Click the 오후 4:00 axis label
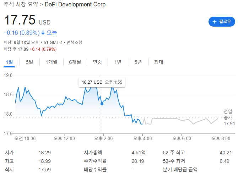Viewport: 238px width, 176px height. [x=142, y=138]
